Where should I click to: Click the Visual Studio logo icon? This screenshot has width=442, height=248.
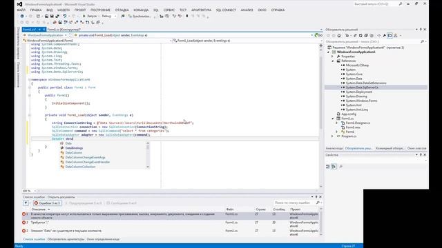click(x=19, y=4)
